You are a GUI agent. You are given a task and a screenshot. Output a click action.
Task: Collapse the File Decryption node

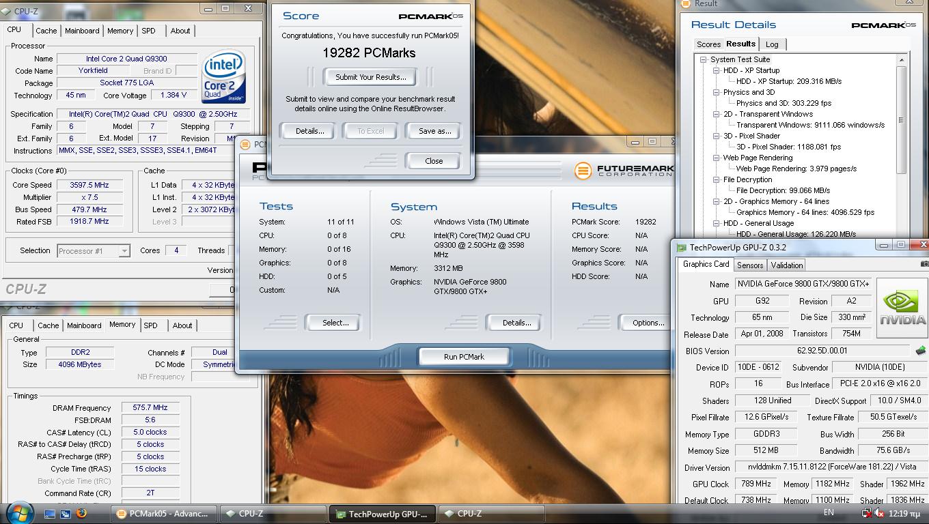coord(717,179)
